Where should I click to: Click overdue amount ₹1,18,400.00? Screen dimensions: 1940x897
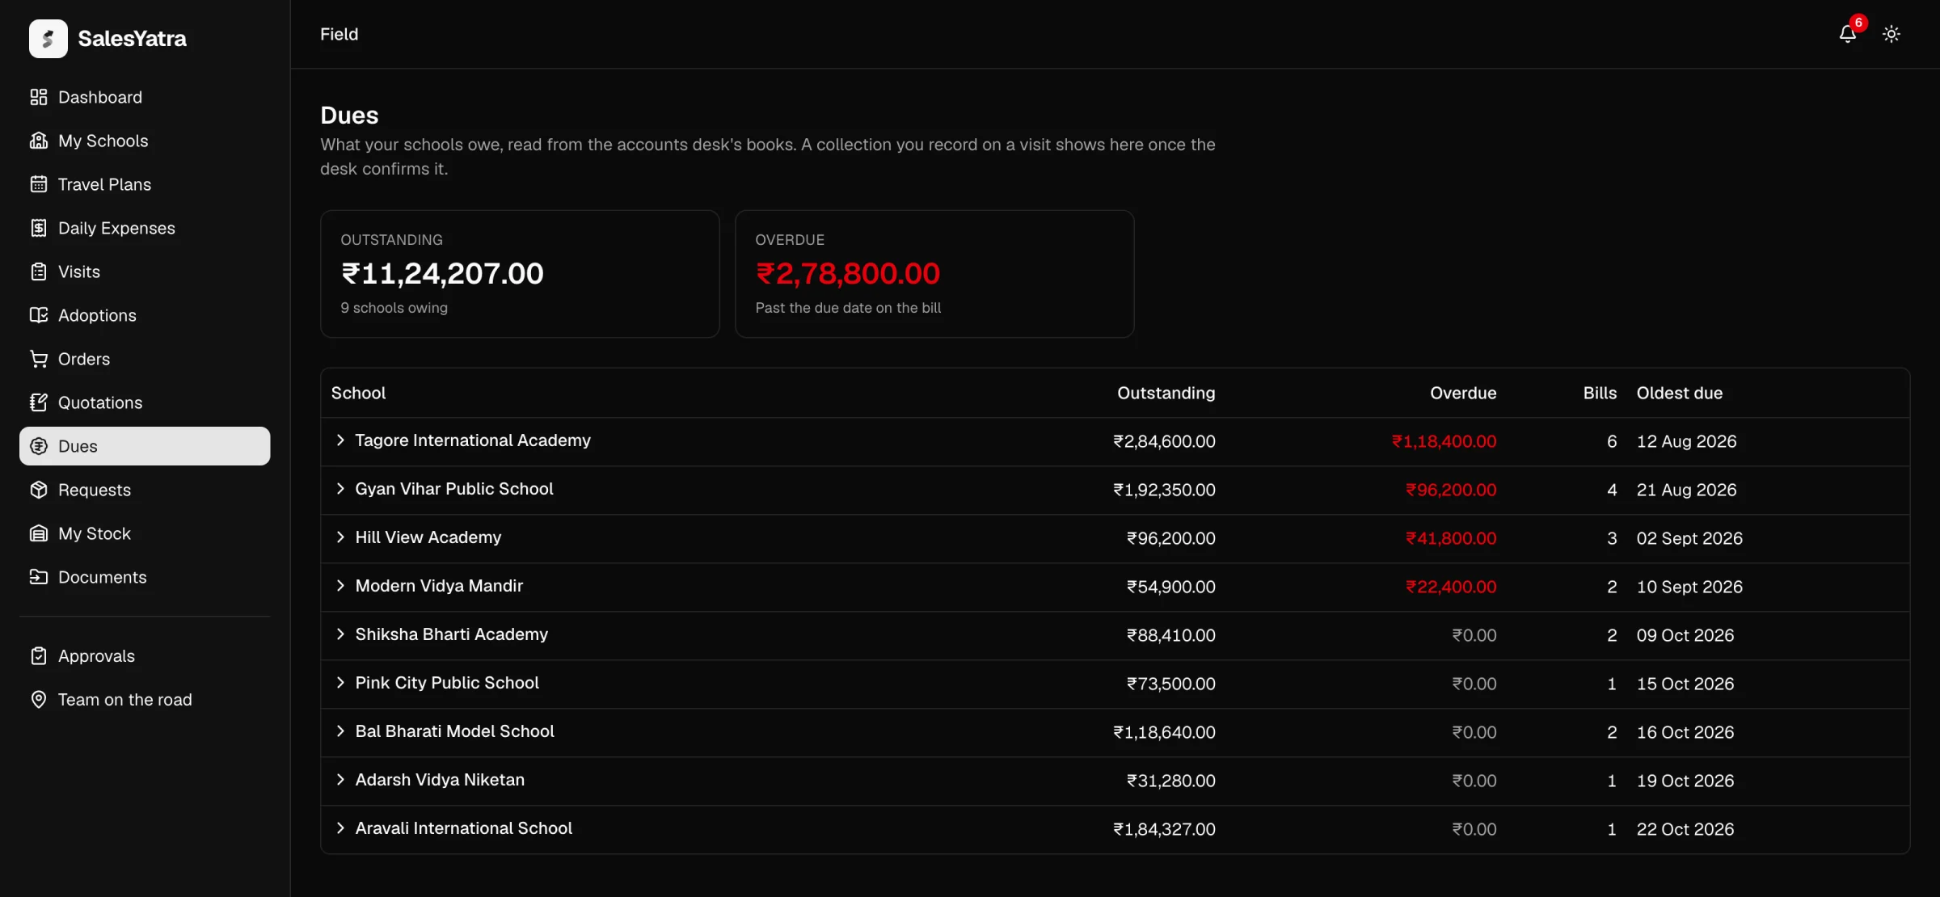(1444, 441)
